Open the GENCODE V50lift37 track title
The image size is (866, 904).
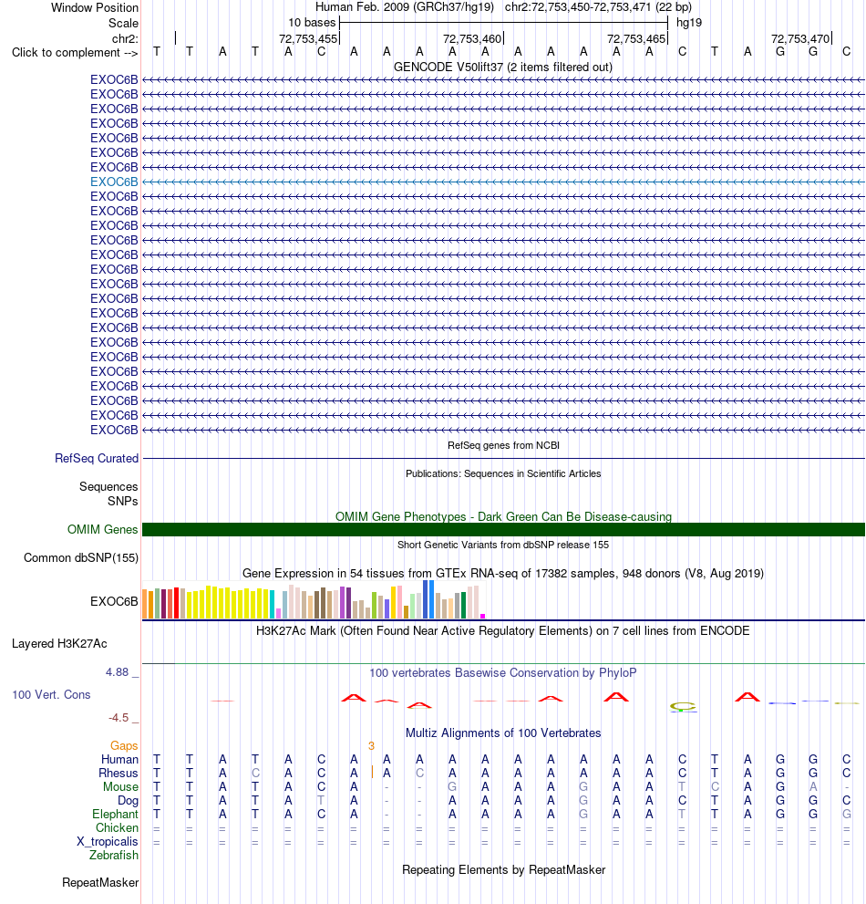click(503, 67)
